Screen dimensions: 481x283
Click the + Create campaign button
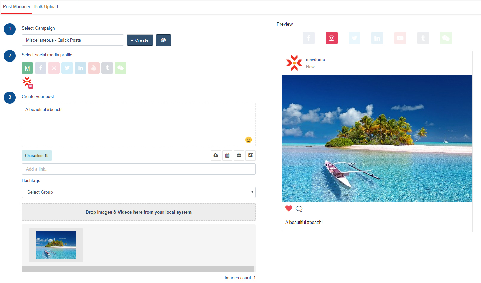pyautogui.click(x=140, y=40)
